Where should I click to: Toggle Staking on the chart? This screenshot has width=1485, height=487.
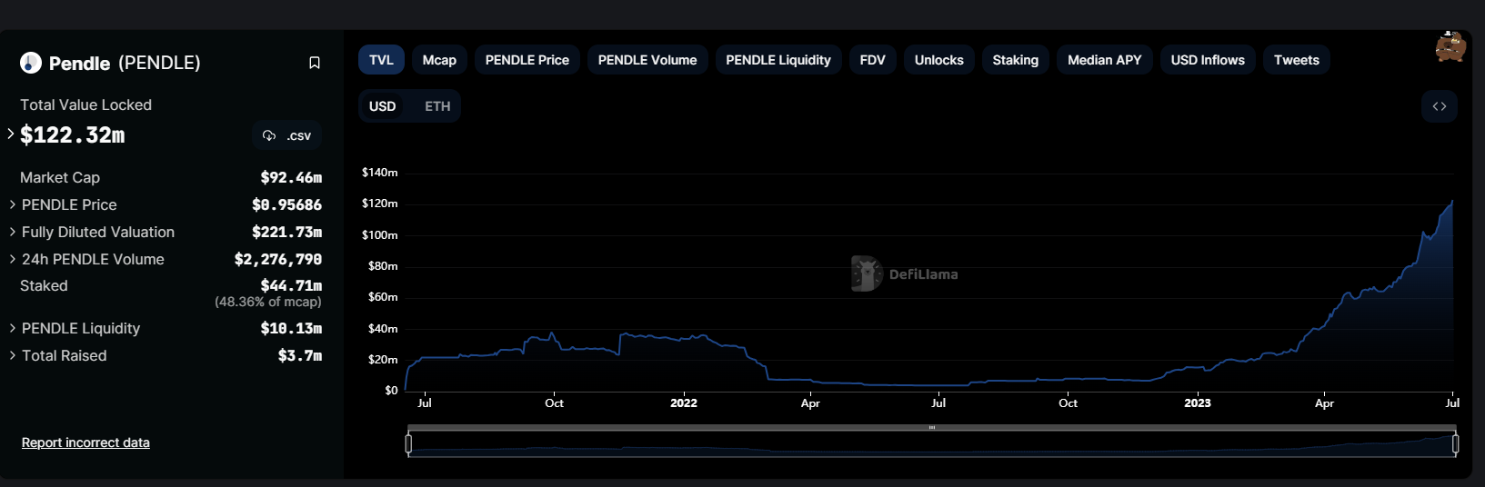coord(1015,60)
